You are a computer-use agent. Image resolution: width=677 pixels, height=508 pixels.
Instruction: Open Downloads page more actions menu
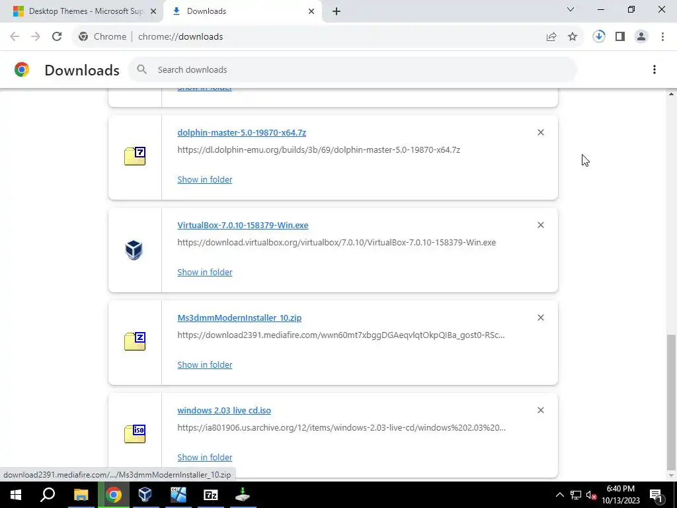(655, 69)
